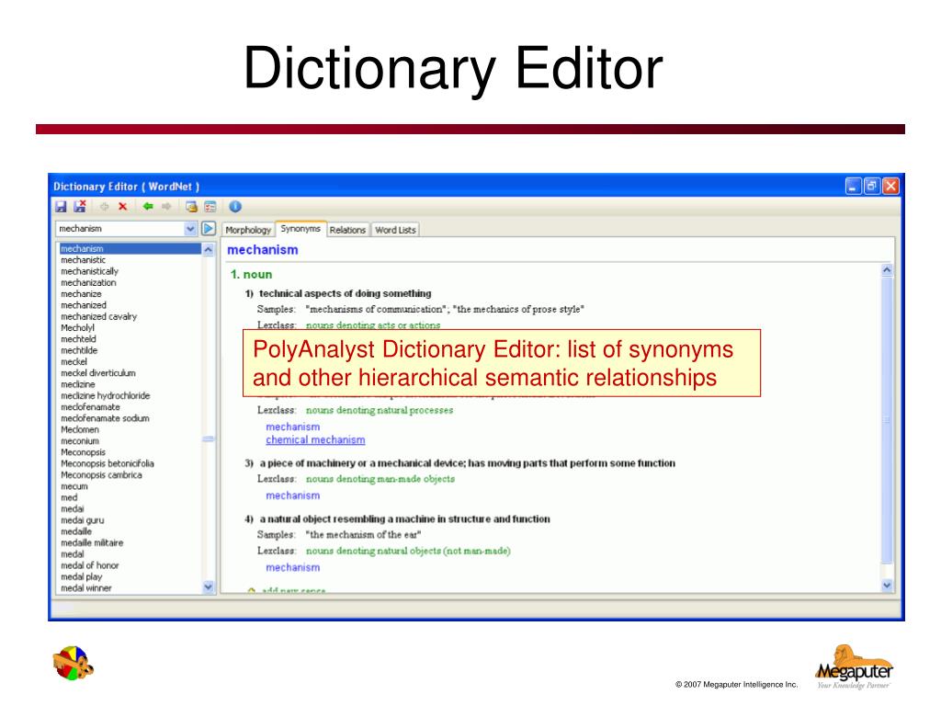Select mechanized cavalry in the word list
This screenshot has width=941, height=706.
(98, 316)
